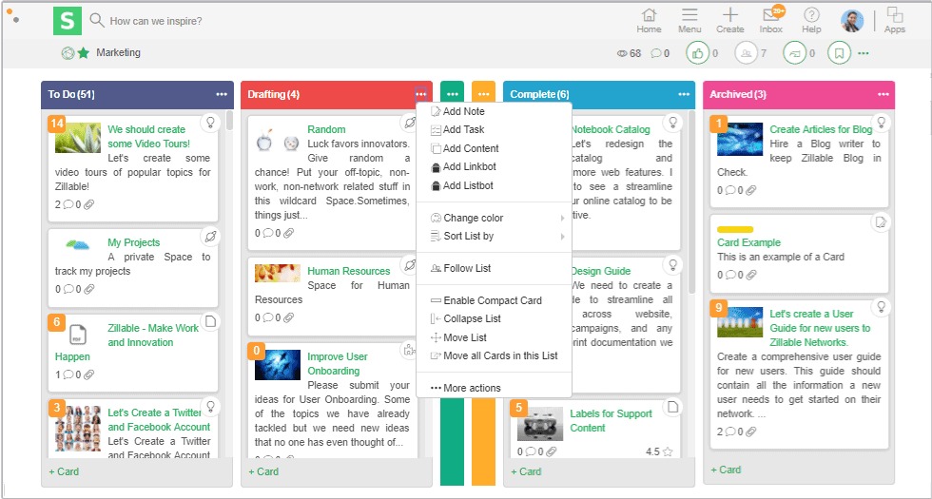The width and height of the screenshot is (932, 499).
Task: Click the green S logo
Action: 68,21
